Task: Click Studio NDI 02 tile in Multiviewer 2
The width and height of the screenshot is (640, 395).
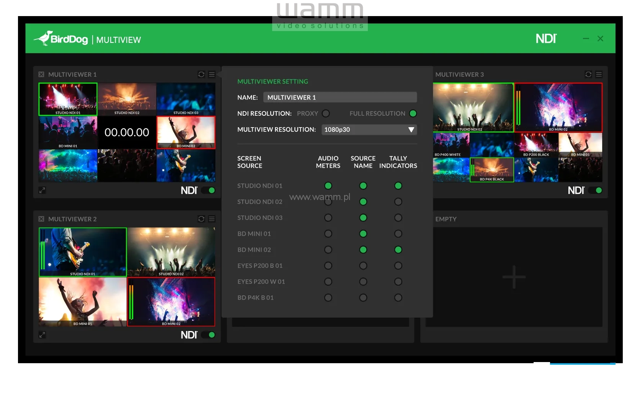Action: point(171,252)
